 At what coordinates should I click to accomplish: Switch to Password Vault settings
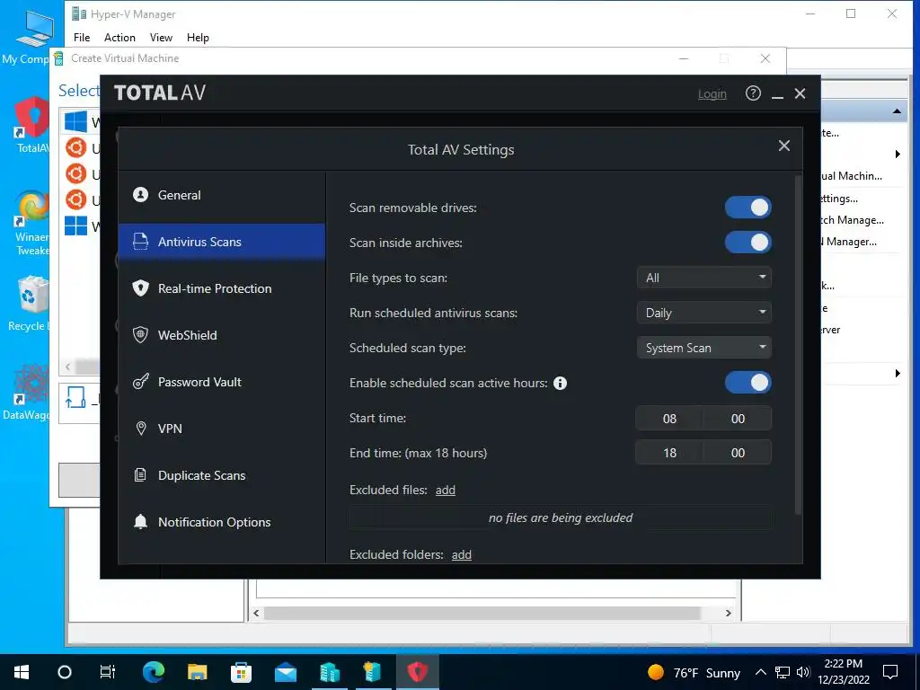coord(222,381)
